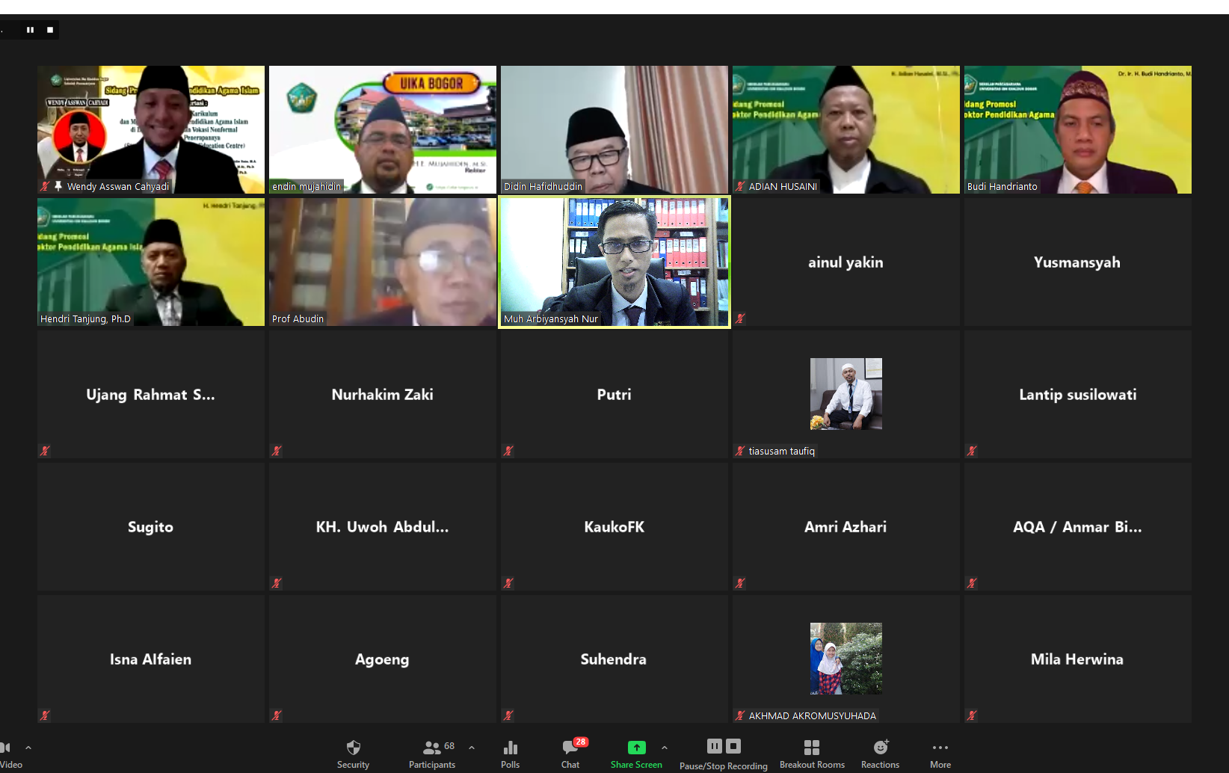This screenshot has height=773, width=1229.
Task: Expand the arrow beside Participants
Action: coord(472,748)
